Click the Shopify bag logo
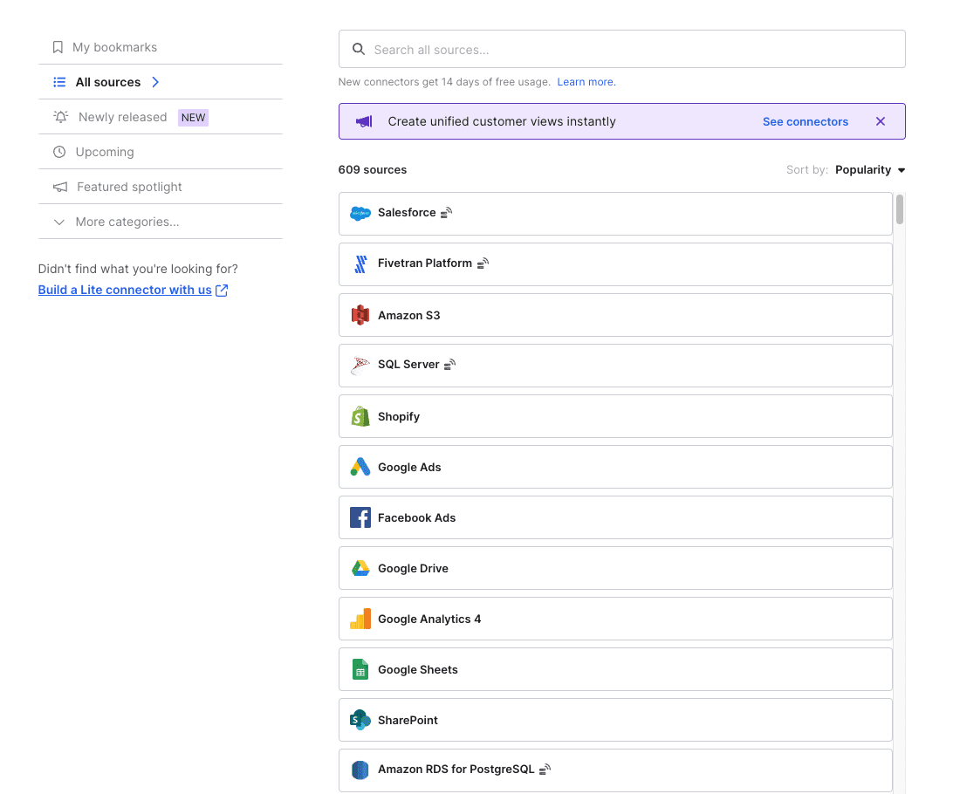Viewport: 953px width, 794px height. 360,416
